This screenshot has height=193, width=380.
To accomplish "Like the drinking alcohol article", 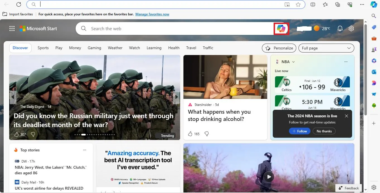I will pos(190,134).
